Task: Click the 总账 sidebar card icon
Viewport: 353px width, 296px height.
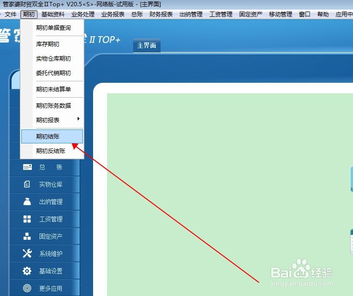Action: (27, 167)
